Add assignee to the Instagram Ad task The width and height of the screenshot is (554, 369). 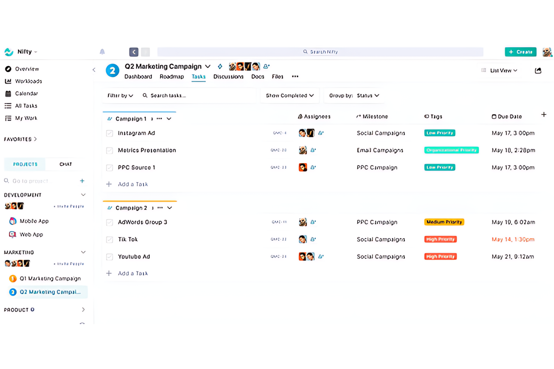click(321, 133)
